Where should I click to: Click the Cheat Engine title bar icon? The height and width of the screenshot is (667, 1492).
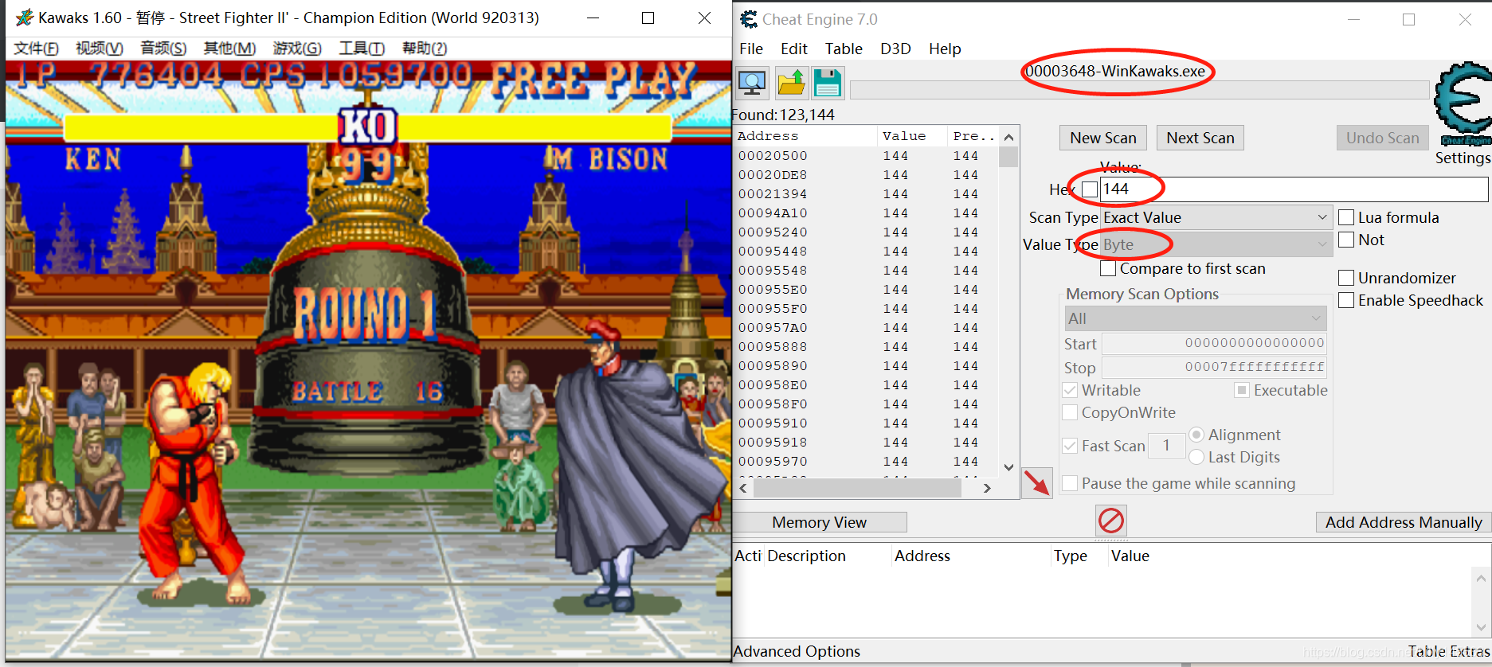[748, 19]
